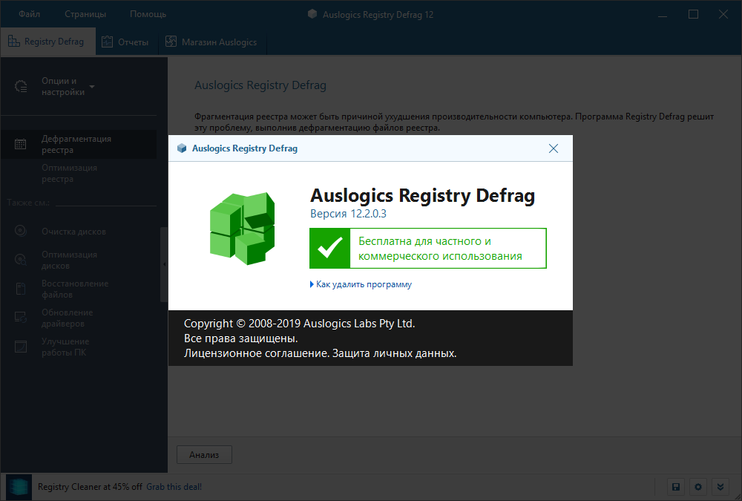Screen dimensions: 742x501
Task: Click the Восстановление файлов icon
Action: point(21,288)
